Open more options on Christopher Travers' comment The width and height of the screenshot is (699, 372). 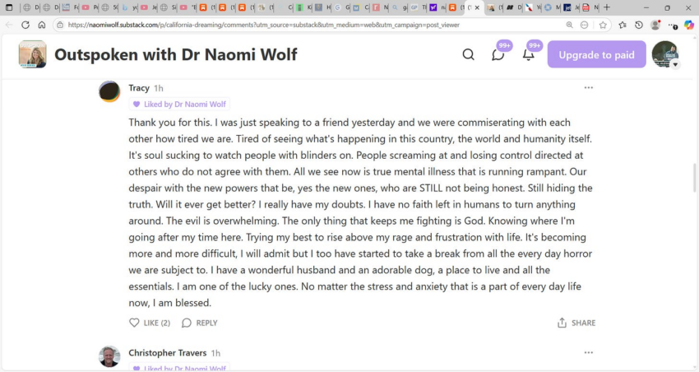(x=589, y=352)
